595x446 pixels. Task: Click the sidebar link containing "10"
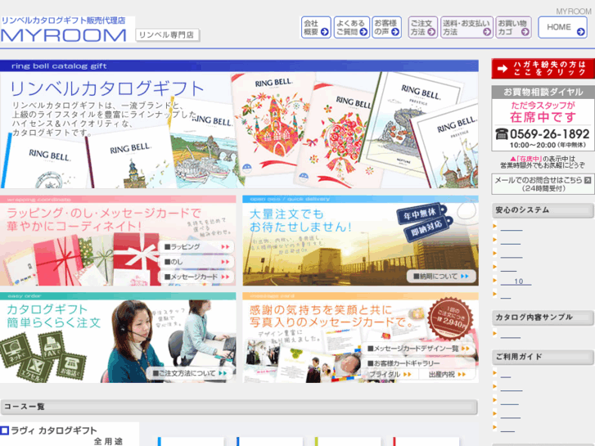(x=516, y=282)
